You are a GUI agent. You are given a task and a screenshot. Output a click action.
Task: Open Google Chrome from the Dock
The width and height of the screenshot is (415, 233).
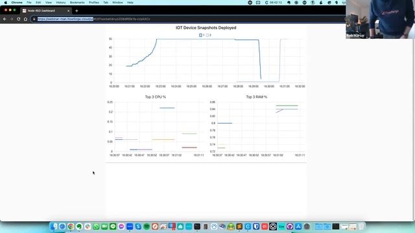click(71, 227)
